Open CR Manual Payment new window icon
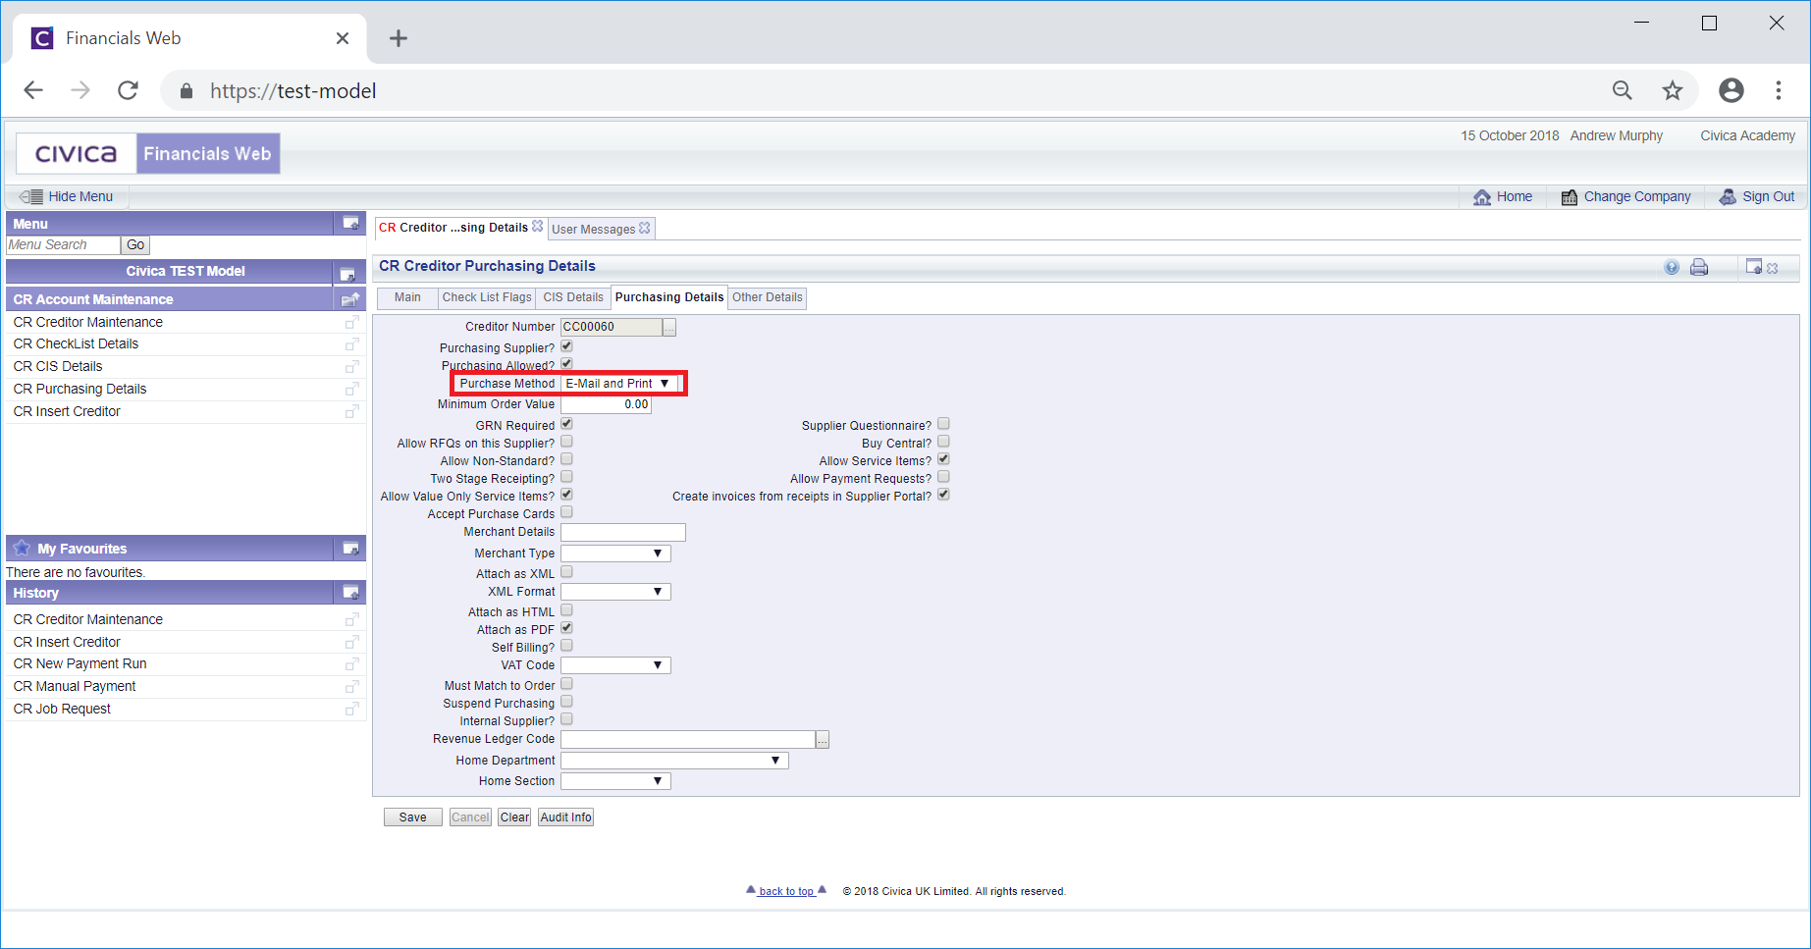This screenshot has width=1811, height=949. pyautogui.click(x=351, y=687)
